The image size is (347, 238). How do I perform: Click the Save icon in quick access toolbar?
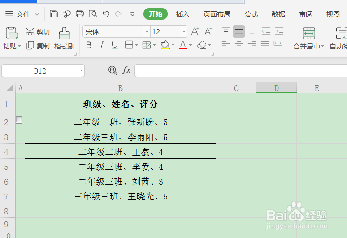coord(53,14)
